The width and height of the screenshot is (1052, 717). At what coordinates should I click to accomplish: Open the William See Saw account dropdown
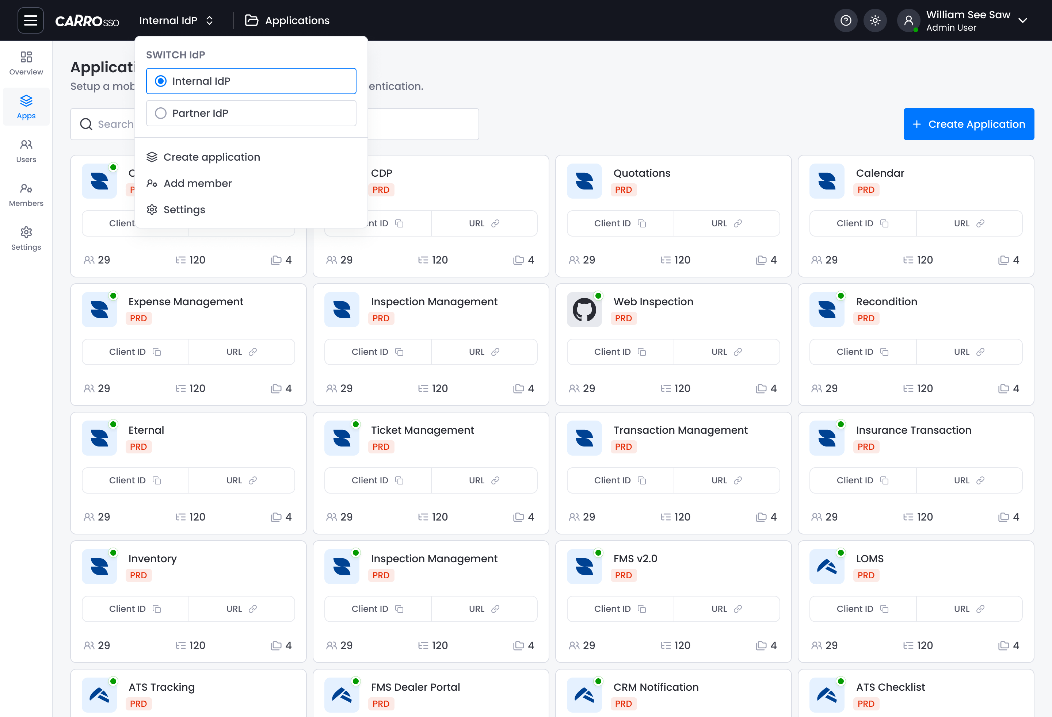[x=965, y=20]
